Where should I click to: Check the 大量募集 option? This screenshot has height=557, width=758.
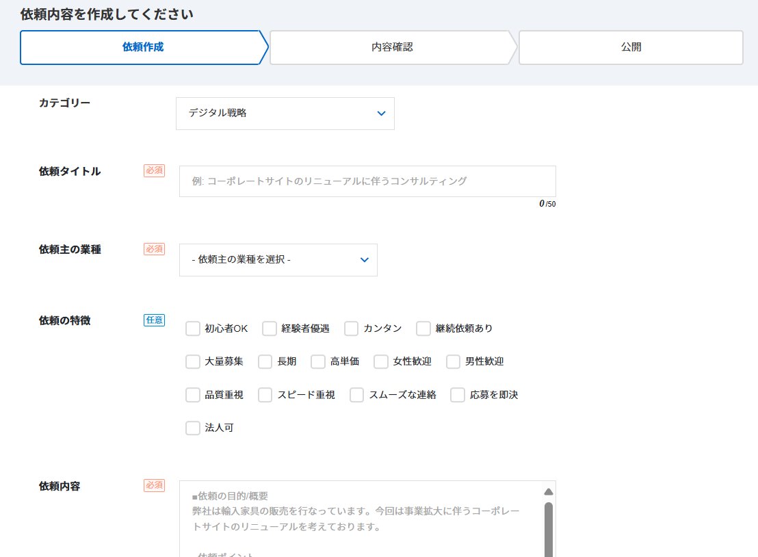click(x=193, y=361)
